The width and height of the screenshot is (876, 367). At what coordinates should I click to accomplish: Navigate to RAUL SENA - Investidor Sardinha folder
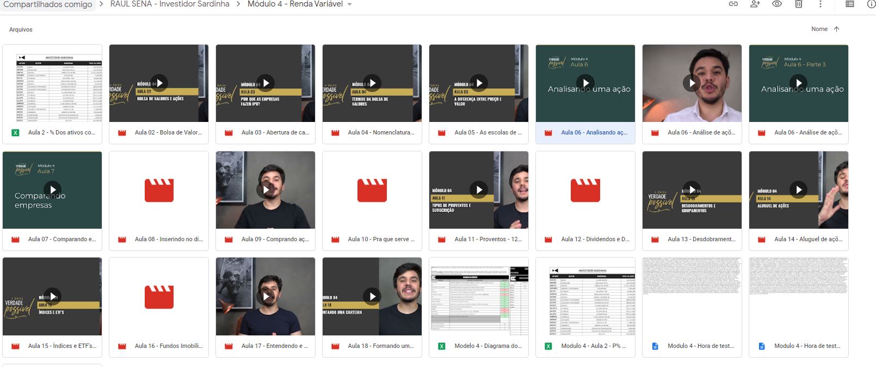170,4
